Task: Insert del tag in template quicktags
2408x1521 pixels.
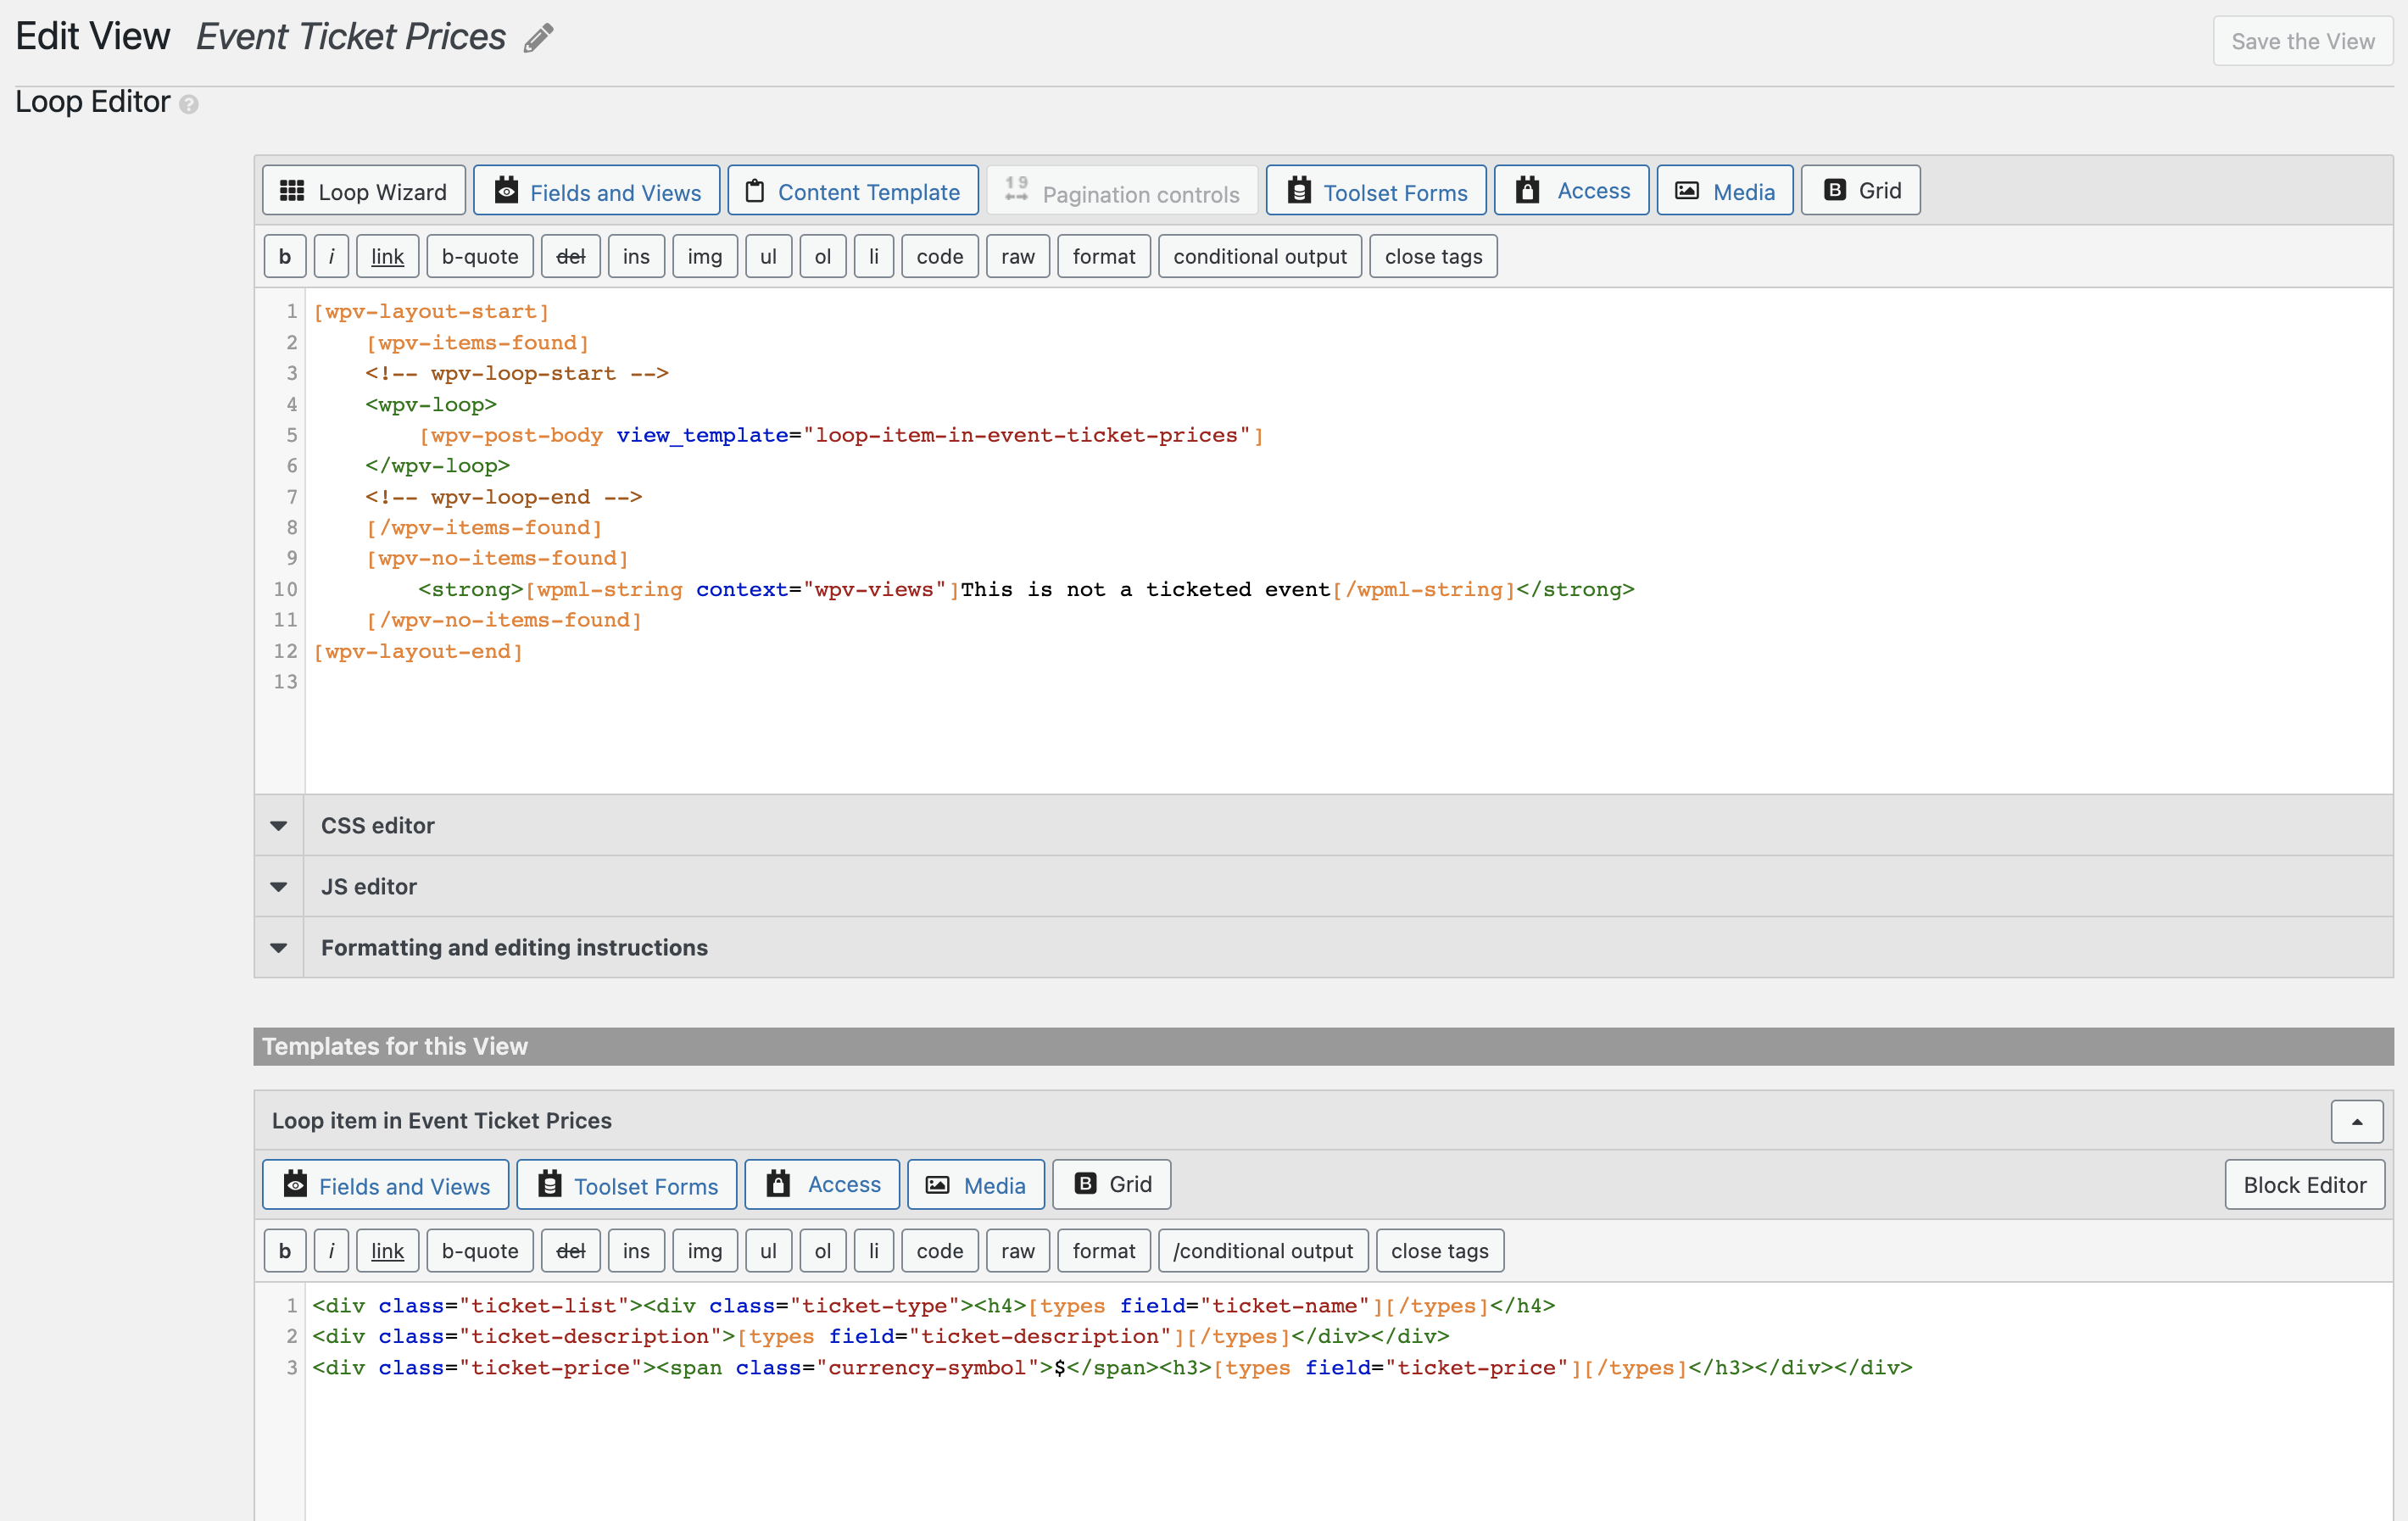Action: (x=571, y=1251)
